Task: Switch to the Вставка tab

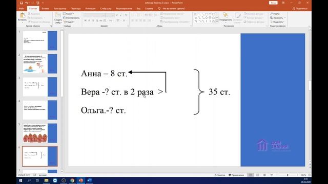Action: (45, 9)
